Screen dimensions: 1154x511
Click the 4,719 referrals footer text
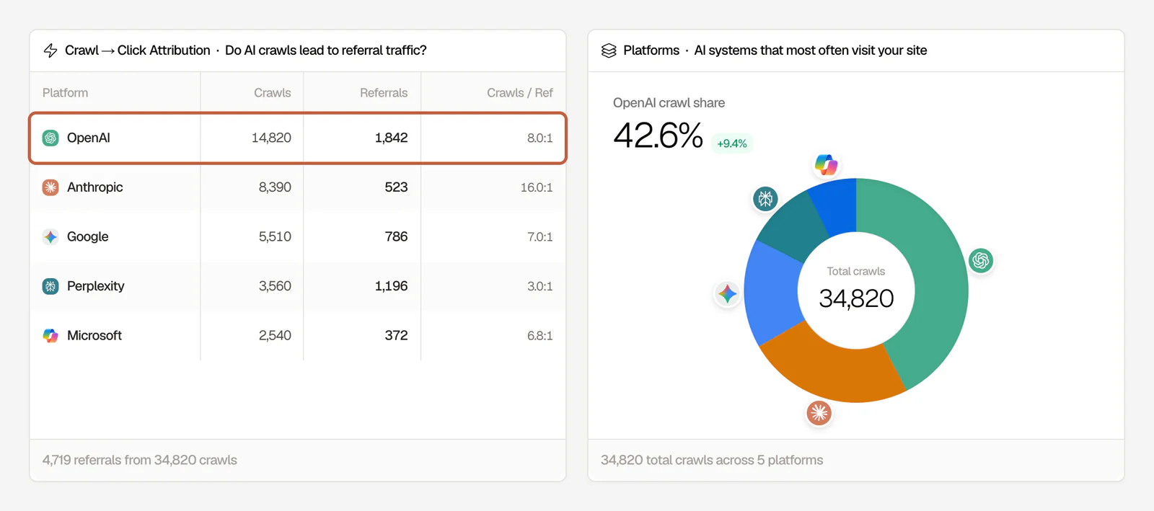tap(140, 460)
